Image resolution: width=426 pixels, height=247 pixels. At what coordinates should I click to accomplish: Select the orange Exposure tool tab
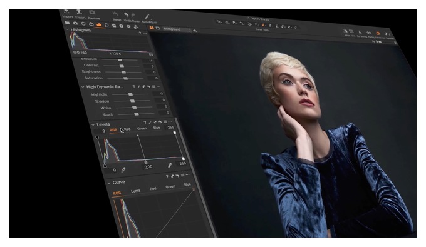point(98,24)
